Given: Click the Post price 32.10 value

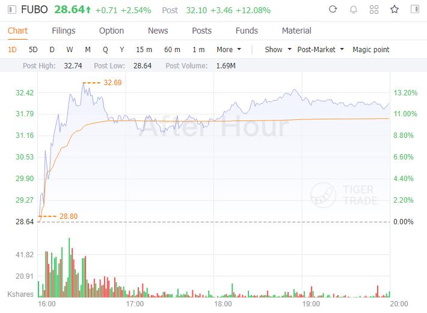Looking at the screenshot, I should click(x=196, y=10).
